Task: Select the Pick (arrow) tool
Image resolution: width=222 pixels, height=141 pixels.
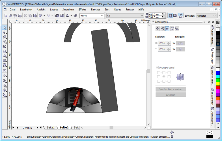Action: point(5,28)
